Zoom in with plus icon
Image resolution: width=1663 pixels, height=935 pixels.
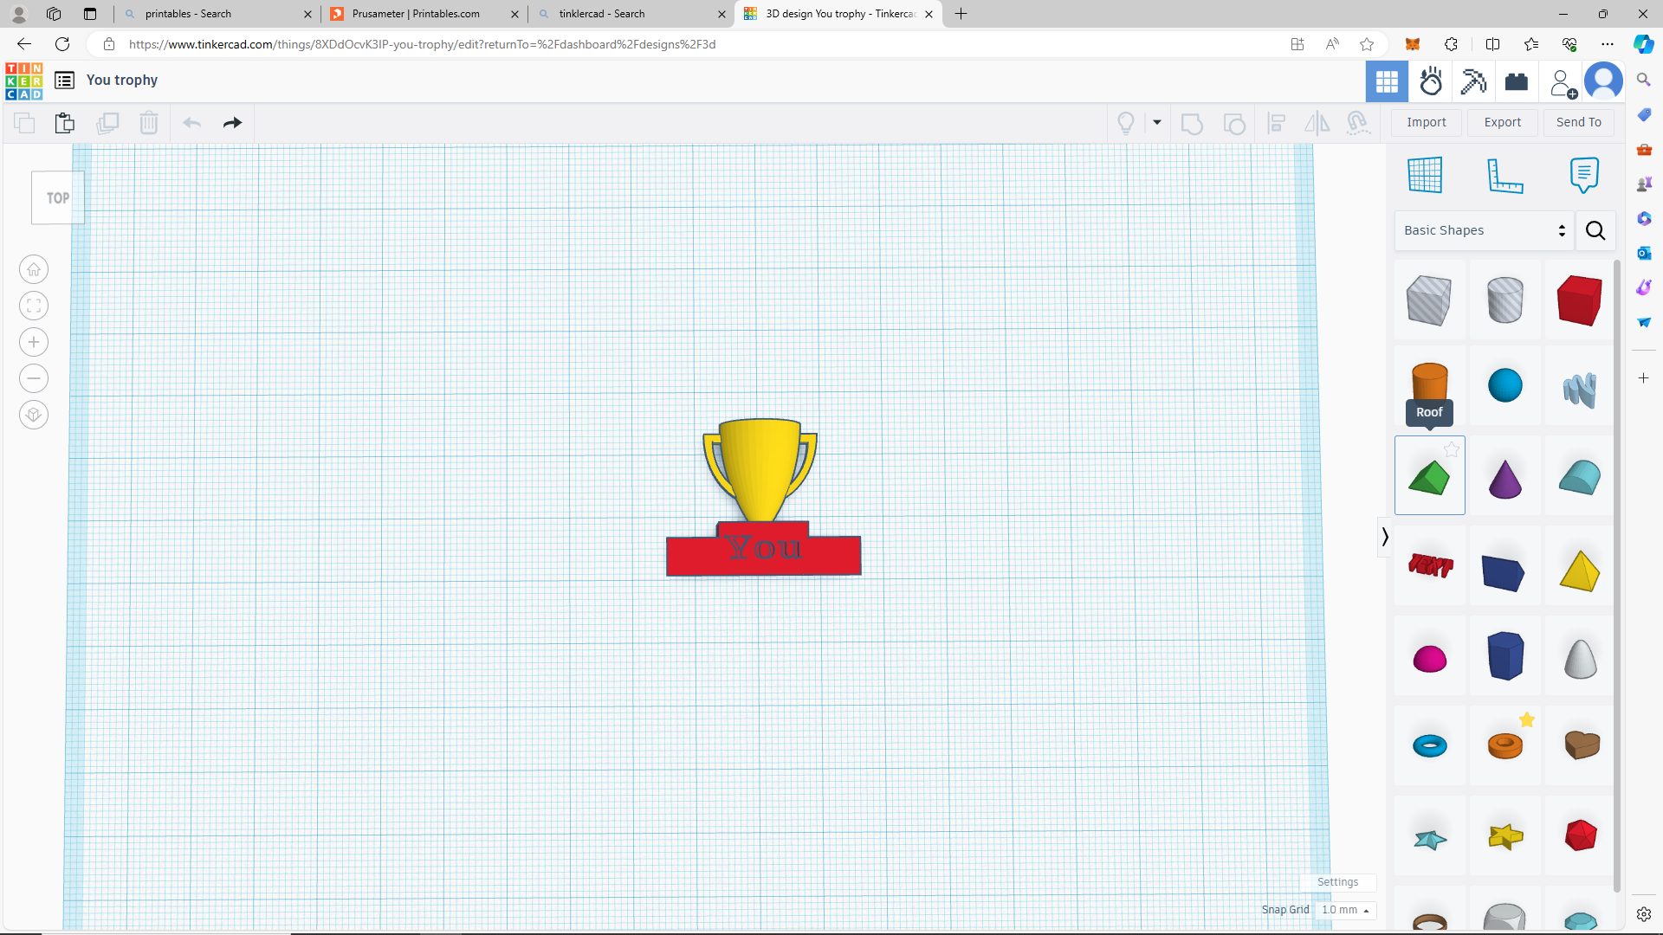click(34, 342)
